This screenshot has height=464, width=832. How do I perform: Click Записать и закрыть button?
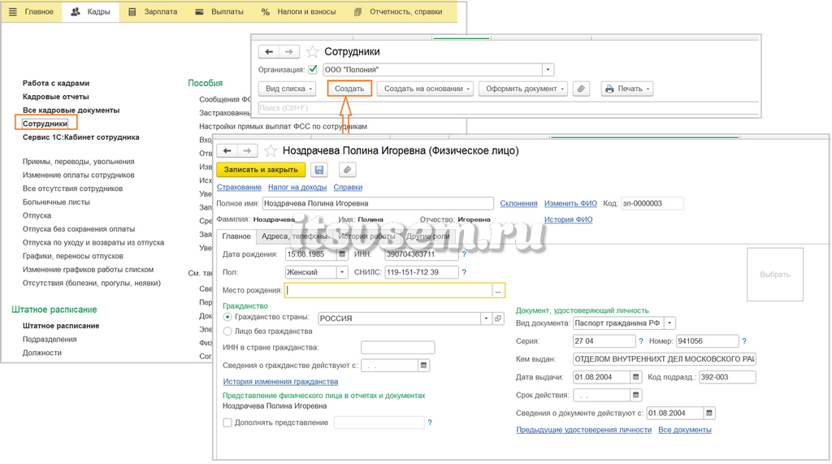point(261,170)
